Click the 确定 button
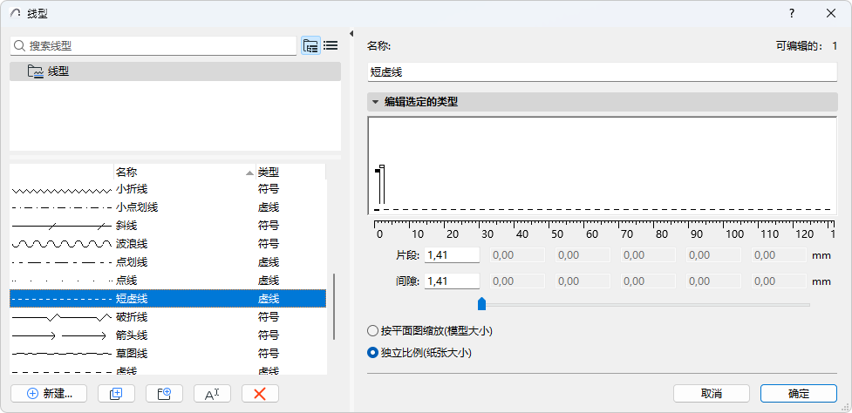Screen dimensions: 852x413 click(x=798, y=394)
